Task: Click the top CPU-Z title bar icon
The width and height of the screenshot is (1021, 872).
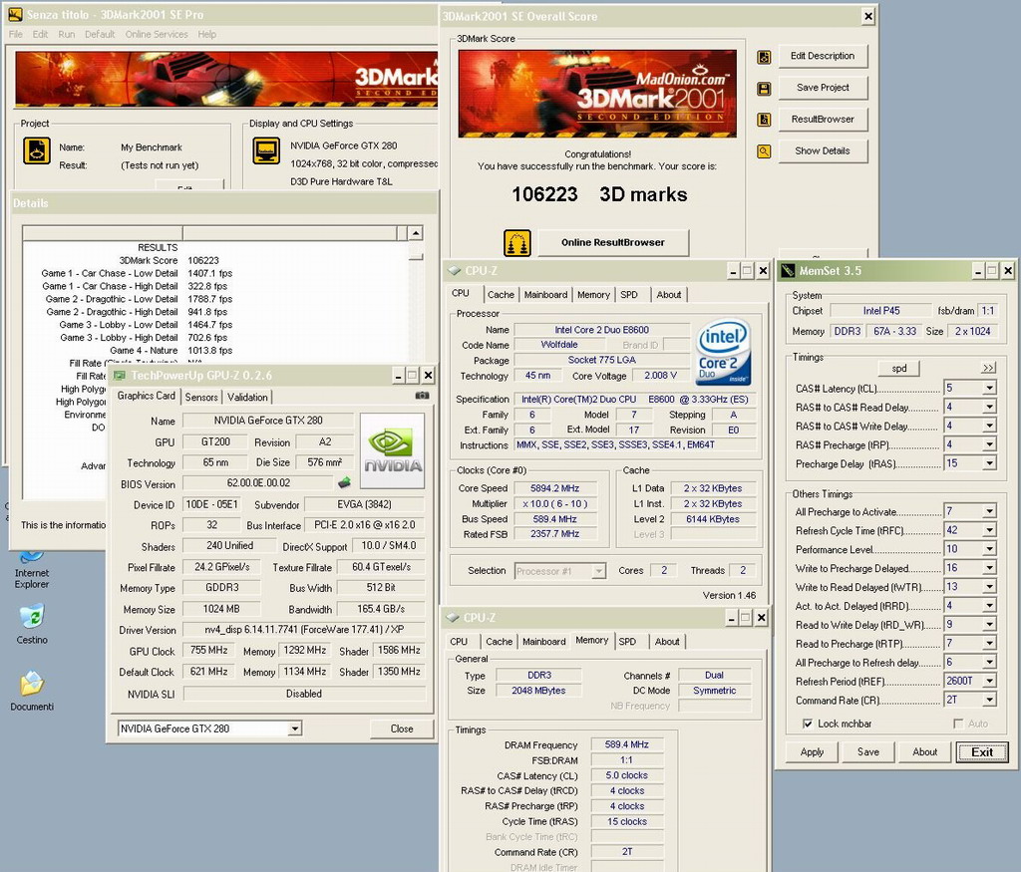Action: click(x=454, y=271)
